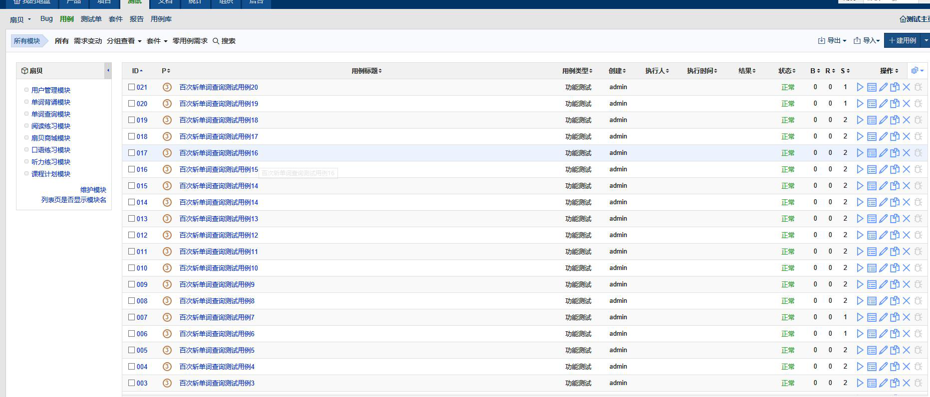Open the 测试单 menu item
Image resolution: width=930 pixels, height=397 pixels.
pyautogui.click(x=91, y=19)
